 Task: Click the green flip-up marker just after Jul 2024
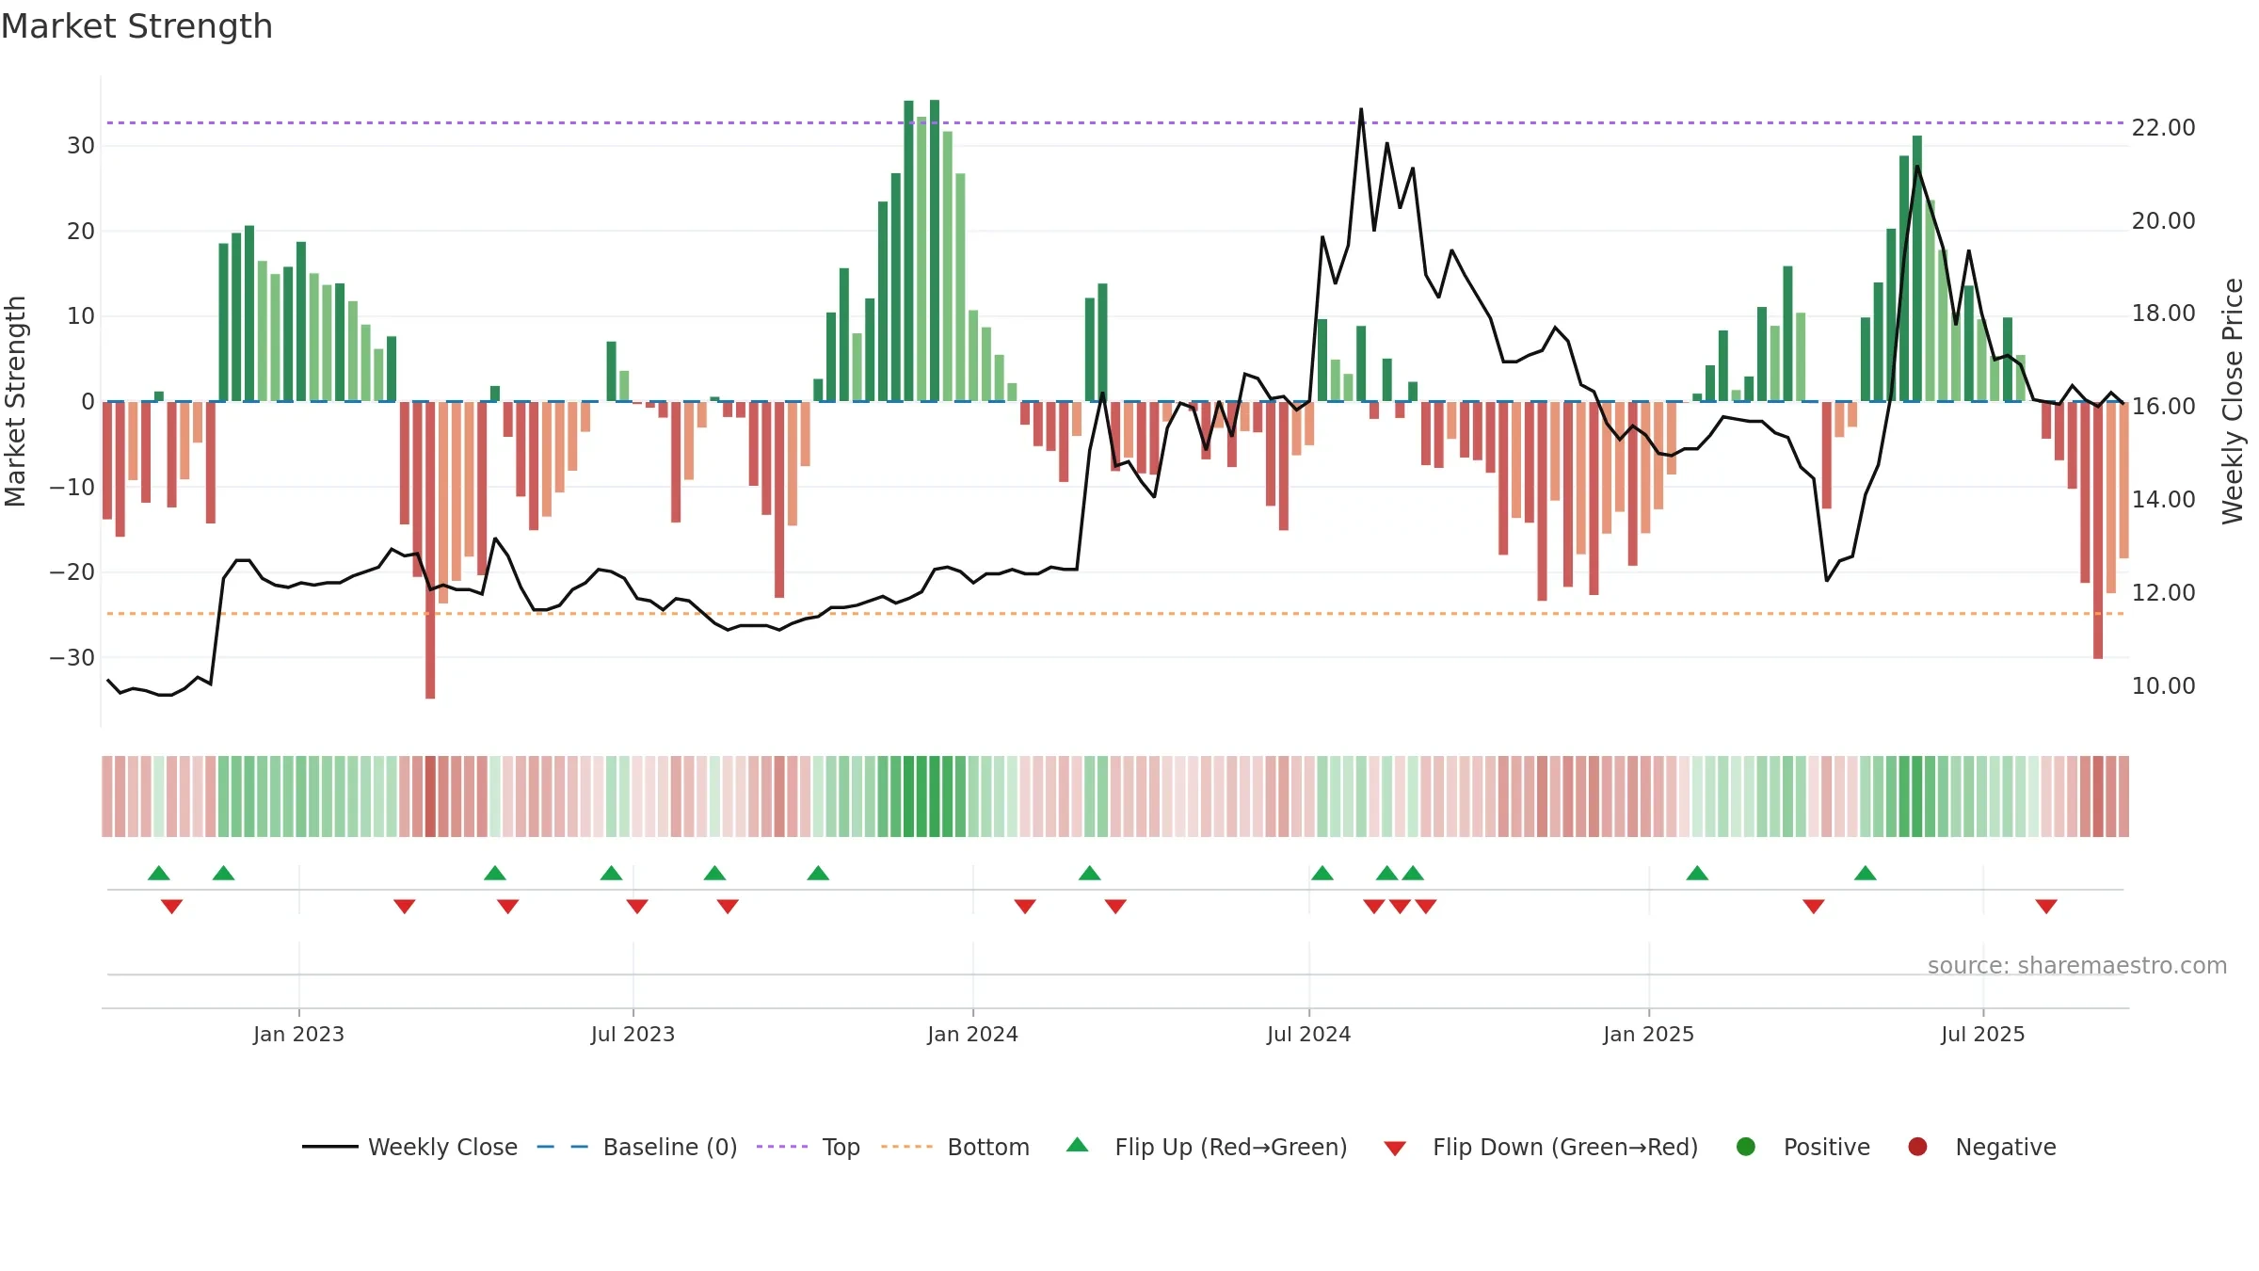click(x=1322, y=873)
